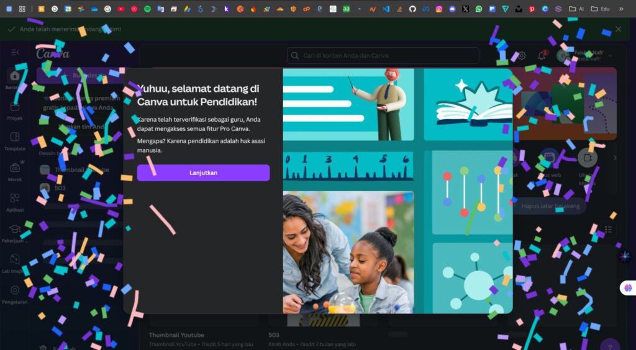The width and height of the screenshot is (636, 350).
Task: Open the AI bookmarks folder
Action: (576, 9)
